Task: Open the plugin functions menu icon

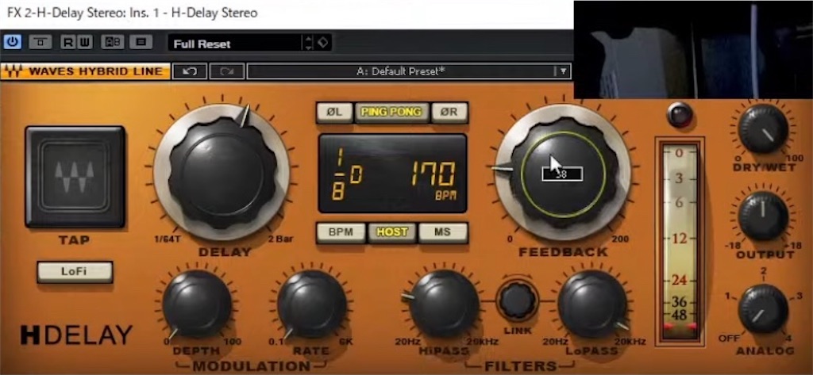Action: click(x=141, y=42)
